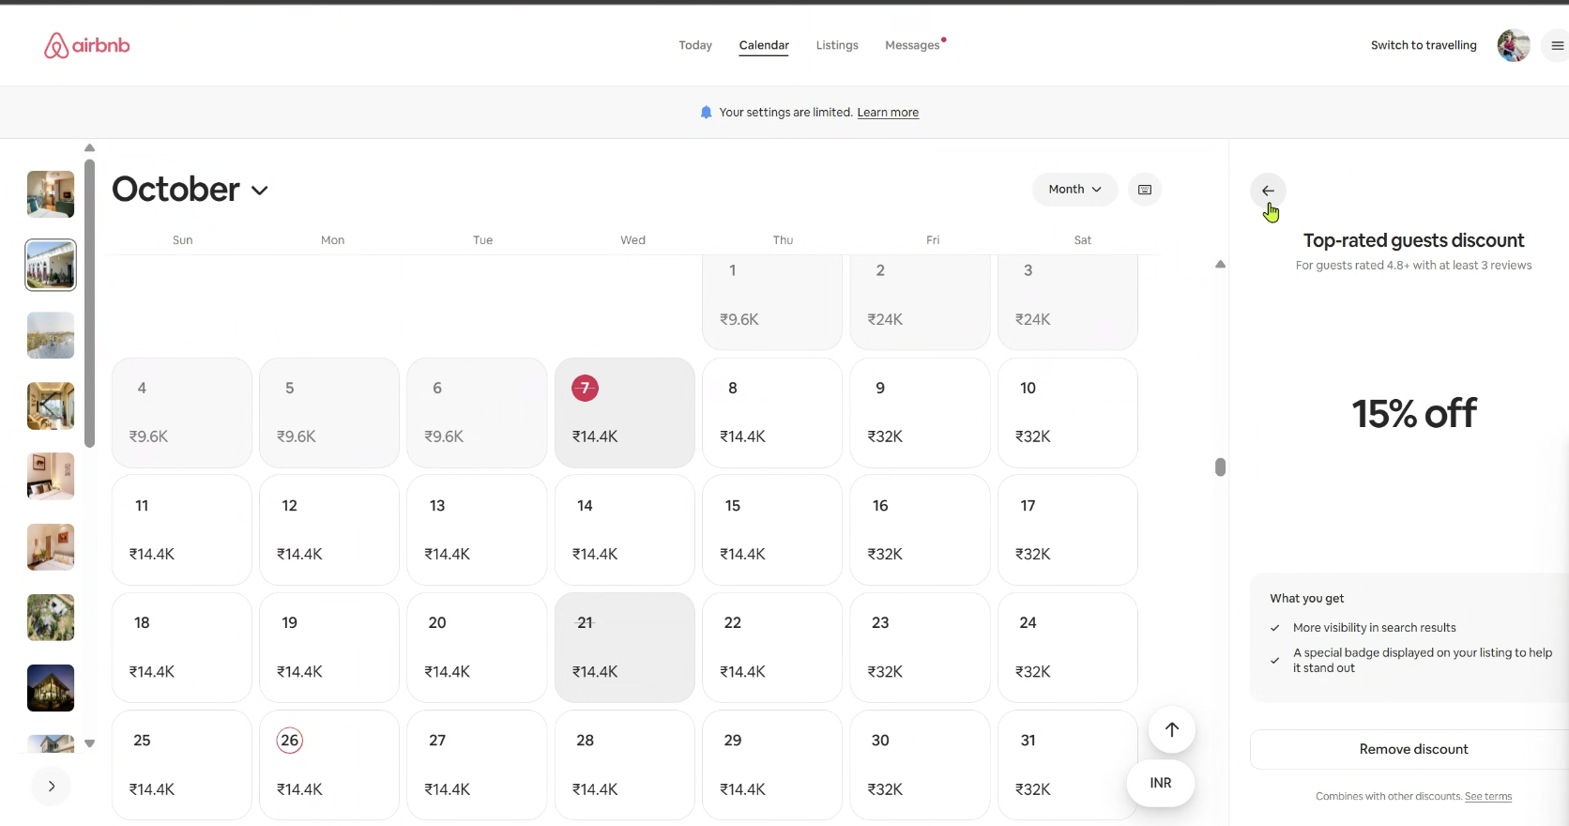The height and width of the screenshot is (826, 1569).
Task: Open the profile avatar menu
Action: coord(1513,45)
